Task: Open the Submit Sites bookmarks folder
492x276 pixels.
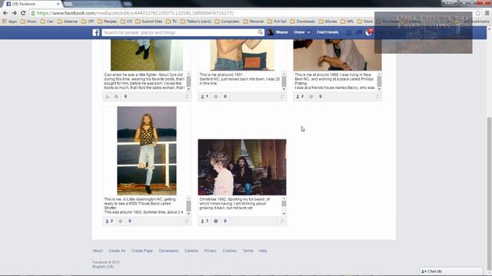Action: (x=149, y=21)
